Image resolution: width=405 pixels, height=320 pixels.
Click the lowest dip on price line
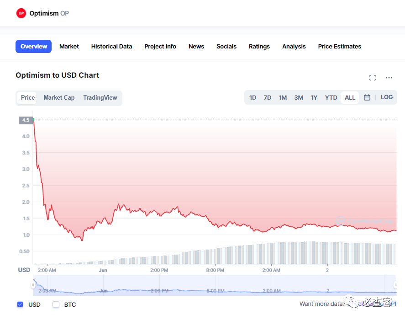pos(82,240)
